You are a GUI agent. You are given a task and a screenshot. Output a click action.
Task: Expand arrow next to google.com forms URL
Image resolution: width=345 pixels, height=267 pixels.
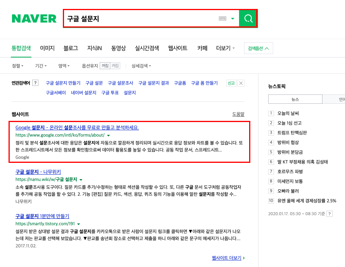point(109,135)
